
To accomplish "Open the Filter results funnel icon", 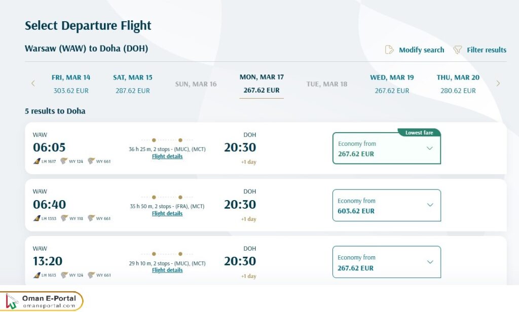I will click(x=458, y=50).
